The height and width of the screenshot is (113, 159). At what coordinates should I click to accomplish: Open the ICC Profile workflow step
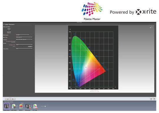[35, 106]
